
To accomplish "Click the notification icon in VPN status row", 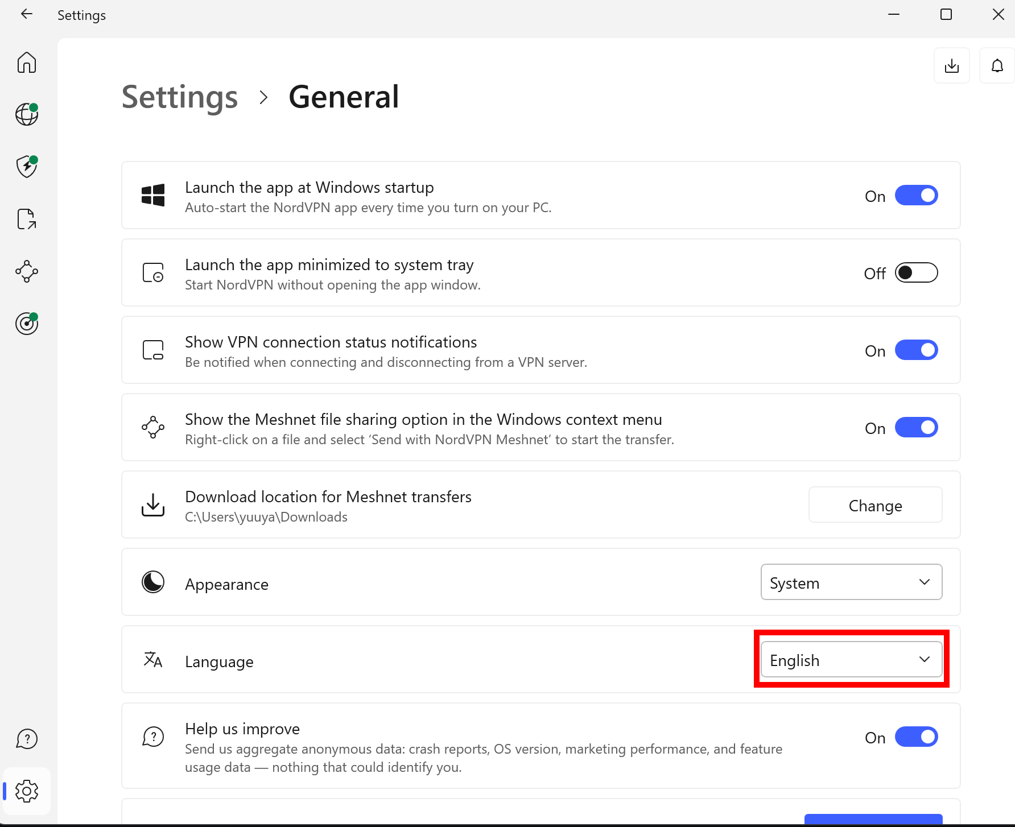I will [153, 350].
